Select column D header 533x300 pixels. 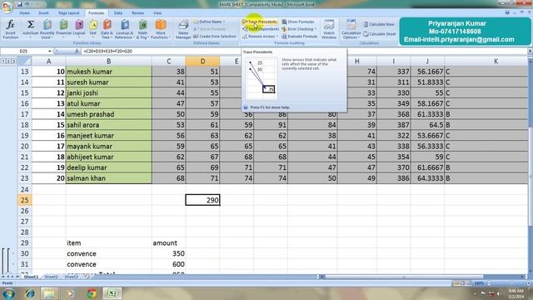[202, 61]
